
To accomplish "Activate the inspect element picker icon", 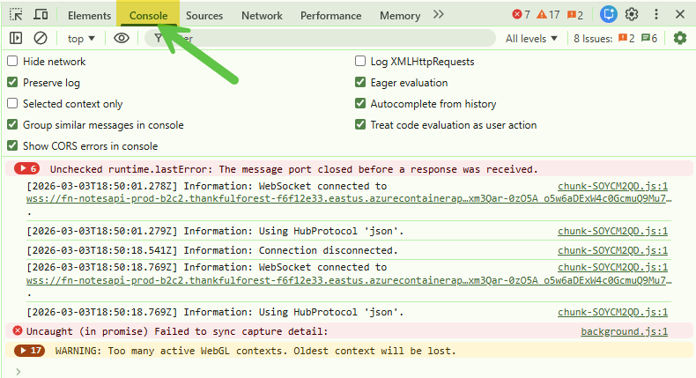I will pos(16,15).
